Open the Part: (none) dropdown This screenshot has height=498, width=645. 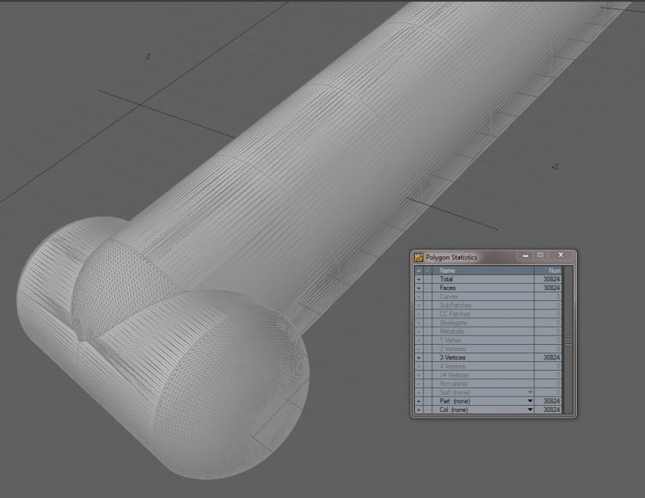click(x=529, y=401)
